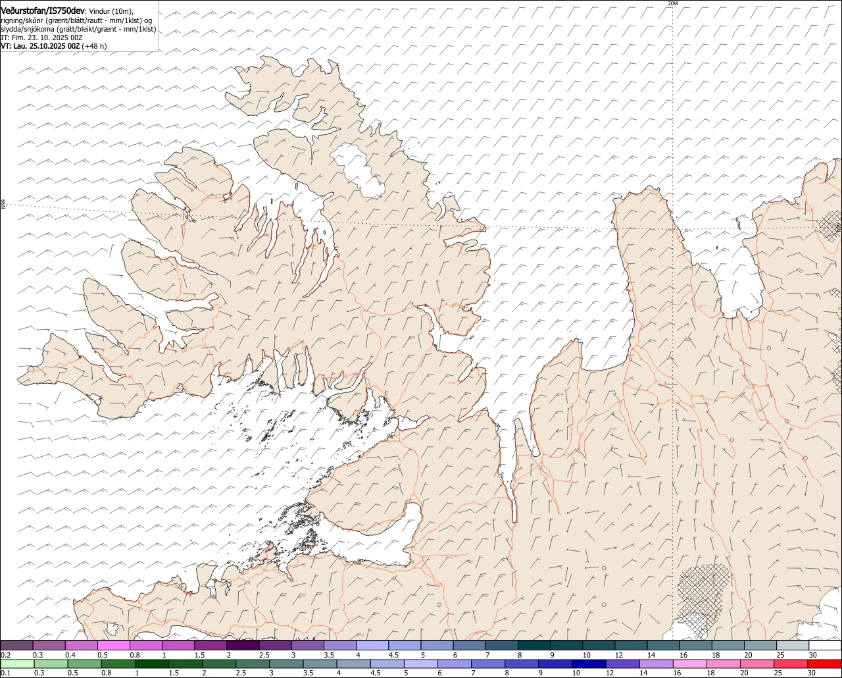Pick the lavender upper swatch between 4 and 4.5
Image resolution: width=842 pixels, height=678 pixels.
coord(372,645)
